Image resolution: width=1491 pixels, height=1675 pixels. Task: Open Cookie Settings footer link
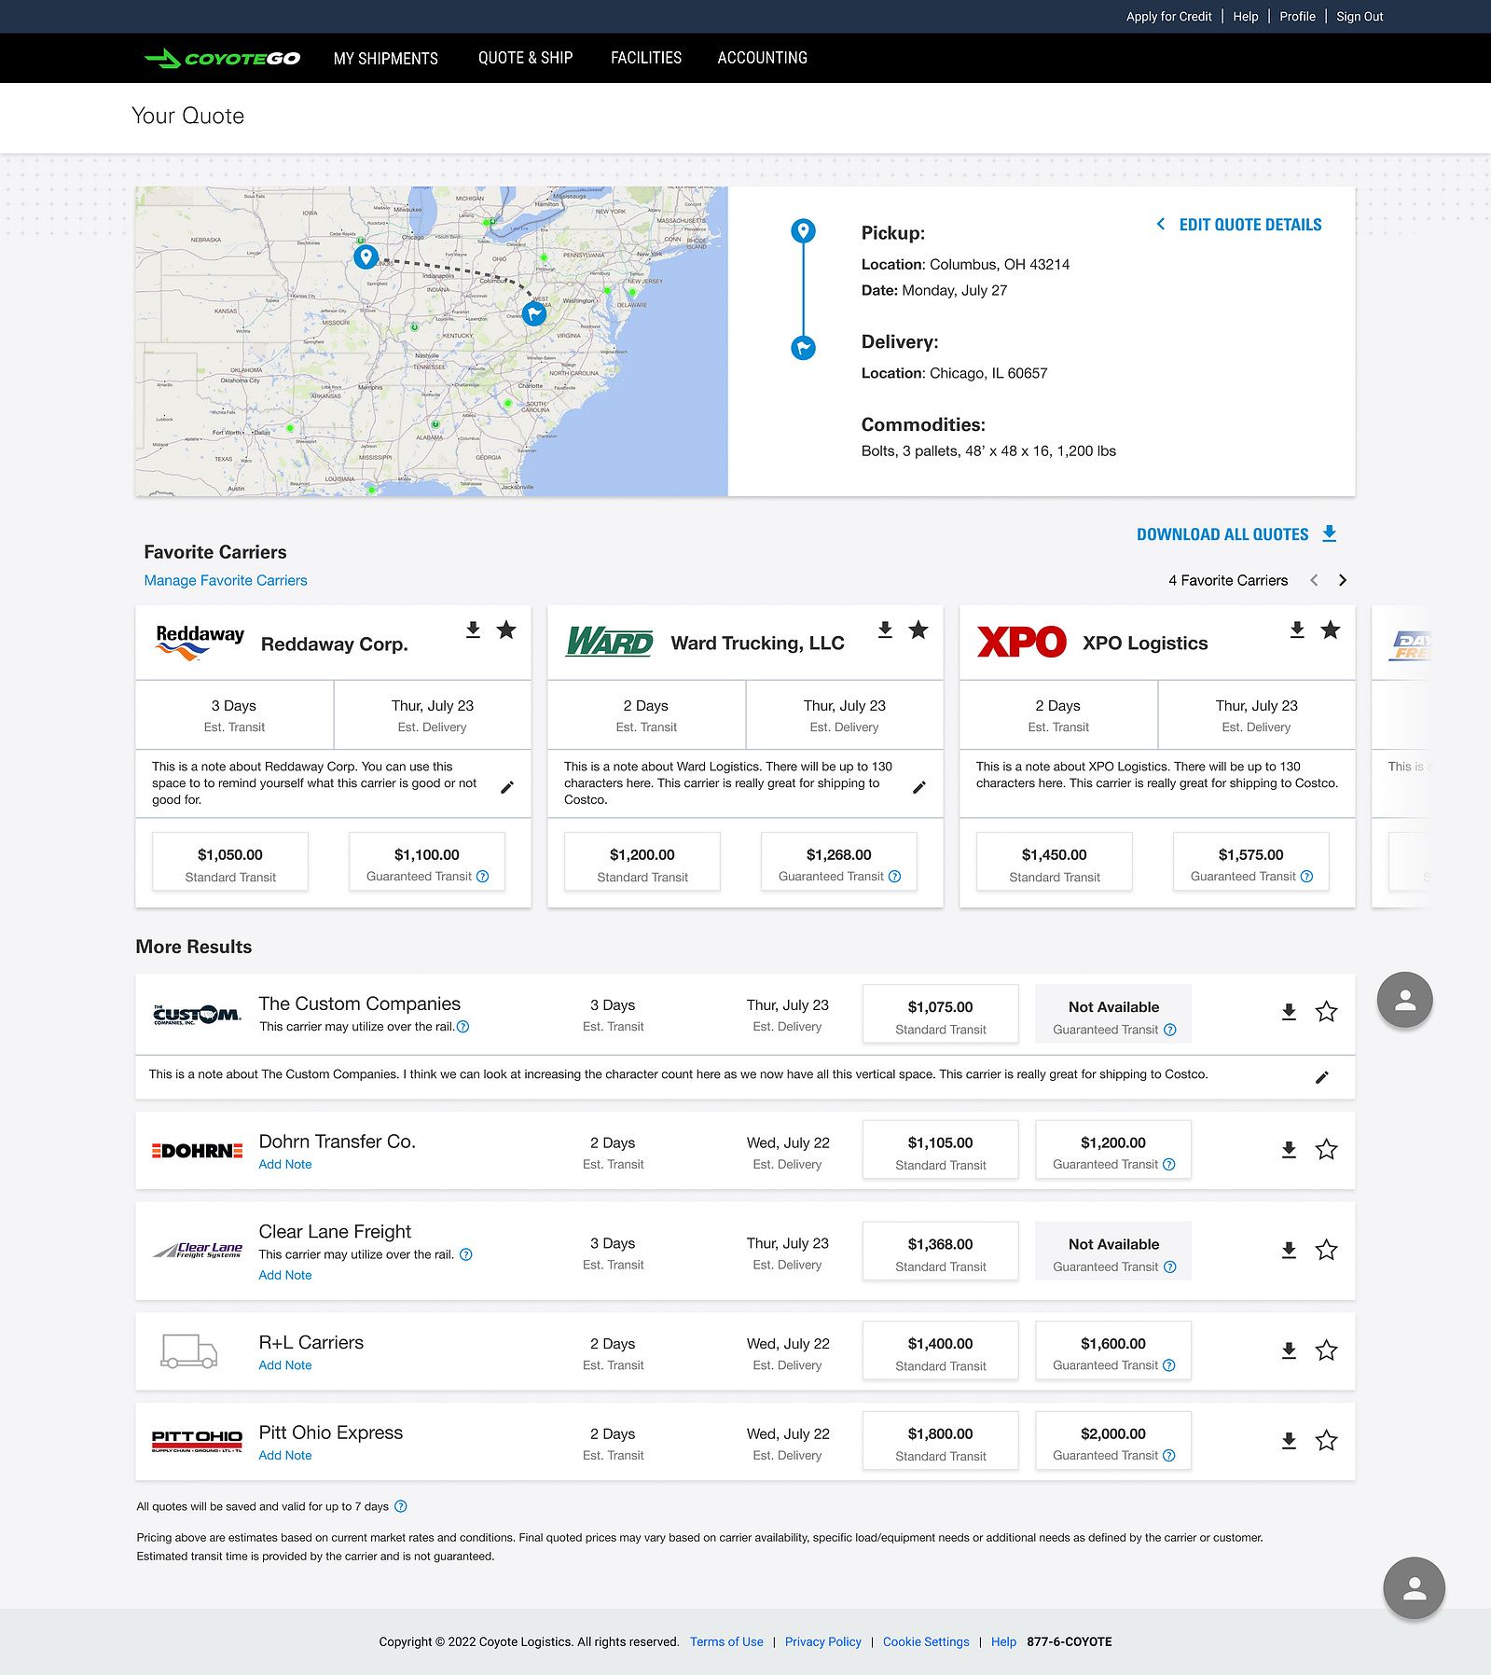tap(926, 1642)
